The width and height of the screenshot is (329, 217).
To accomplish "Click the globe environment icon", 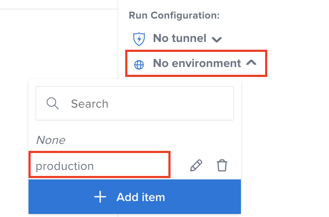I will pos(139,64).
